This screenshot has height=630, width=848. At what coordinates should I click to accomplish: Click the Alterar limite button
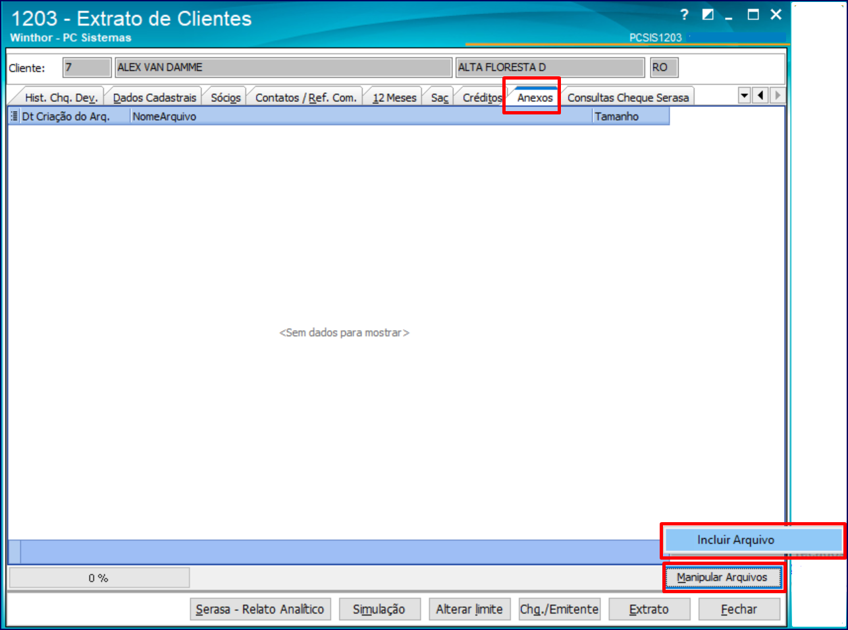click(469, 610)
